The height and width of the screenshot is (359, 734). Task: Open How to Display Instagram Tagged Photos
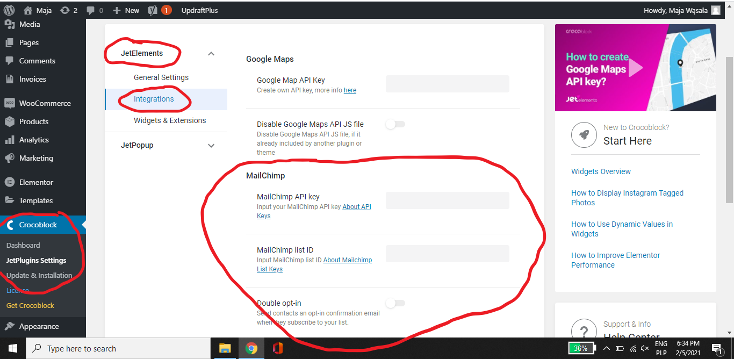tap(627, 198)
